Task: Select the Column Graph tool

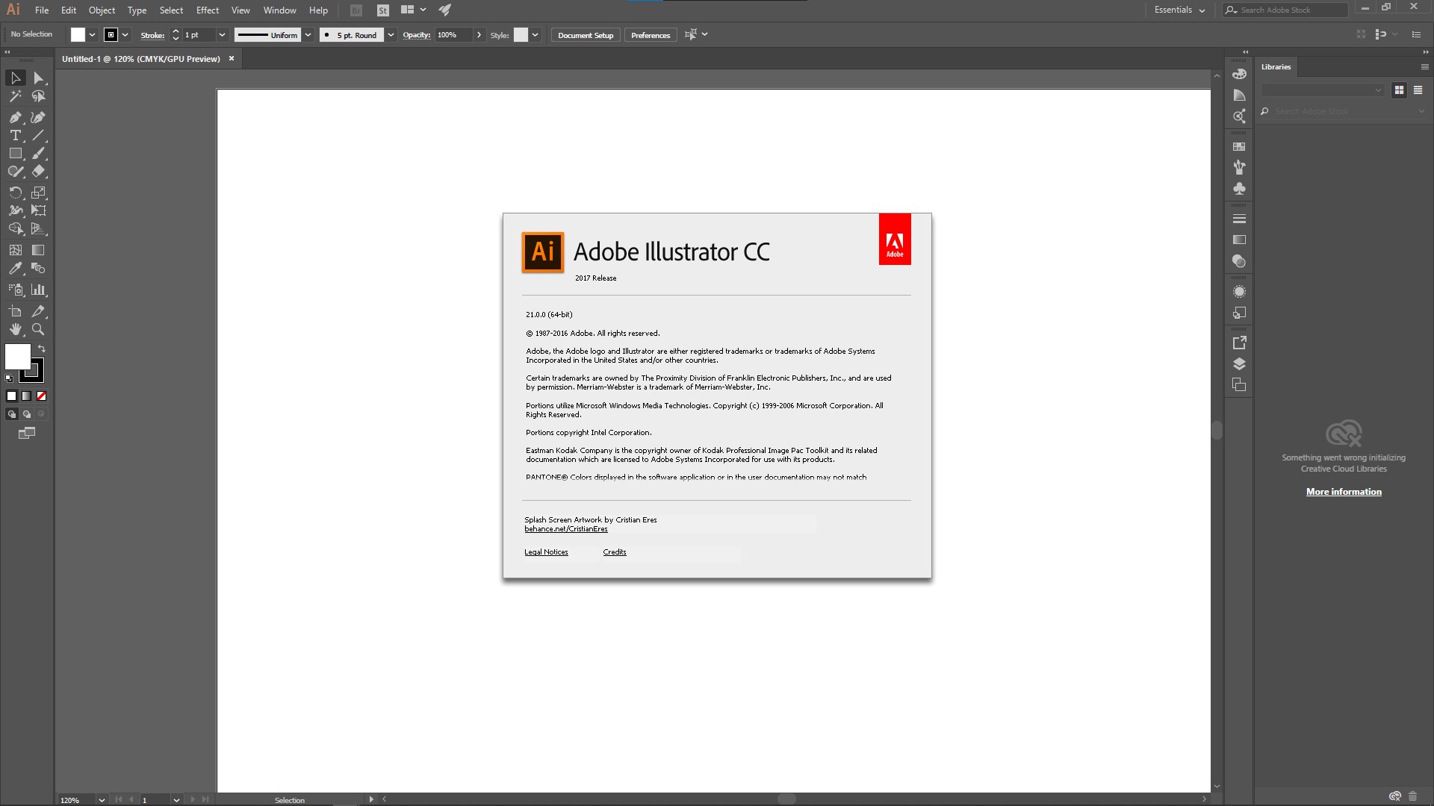Action: pyautogui.click(x=38, y=290)
